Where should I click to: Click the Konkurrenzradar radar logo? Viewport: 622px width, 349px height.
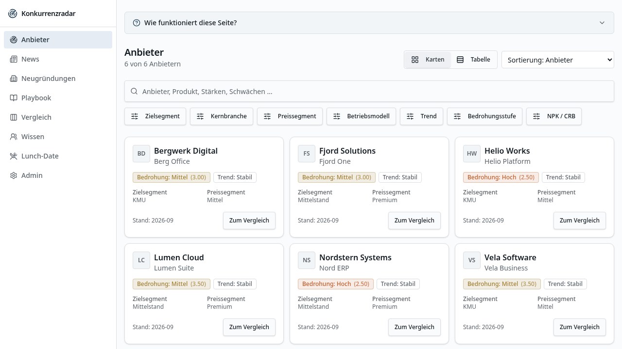(x=13, y=14)
